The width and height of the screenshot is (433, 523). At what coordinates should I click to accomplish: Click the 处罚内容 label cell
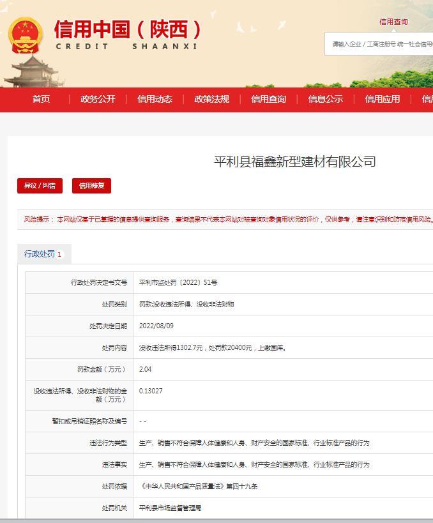point(79,347)
